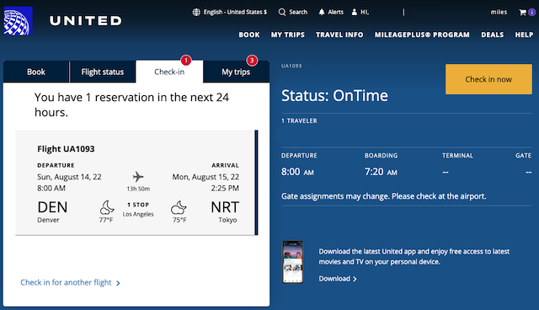Click the 7:20 AM boarding time
This screenshot has width=539, height=310.
click(381, 172)
